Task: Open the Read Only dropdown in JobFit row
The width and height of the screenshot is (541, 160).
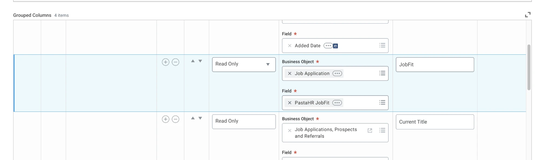Action: click(x=244, y=64)
